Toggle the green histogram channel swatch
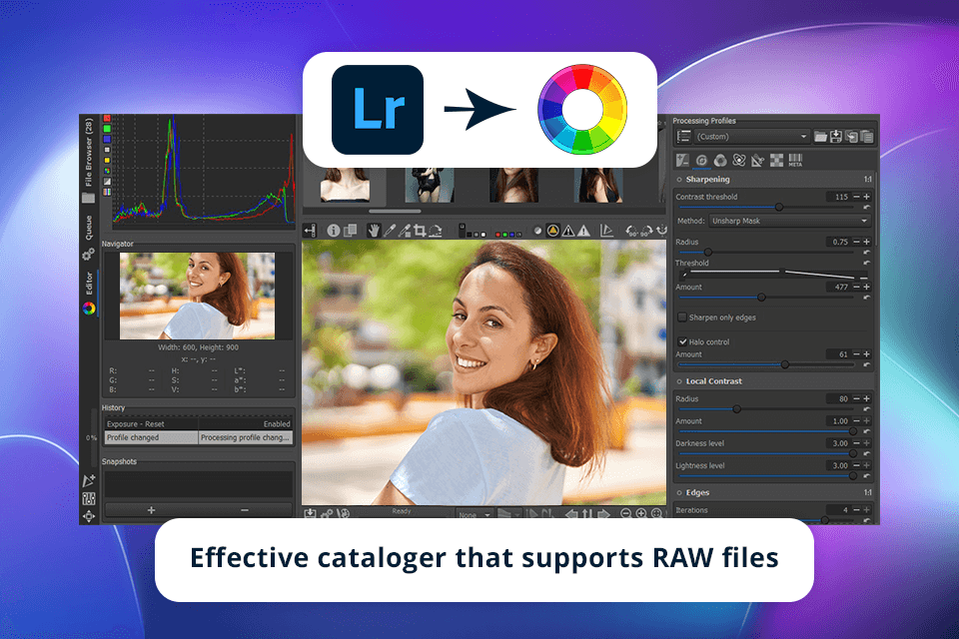The image size is (959, 639). (x=107, y=129)
